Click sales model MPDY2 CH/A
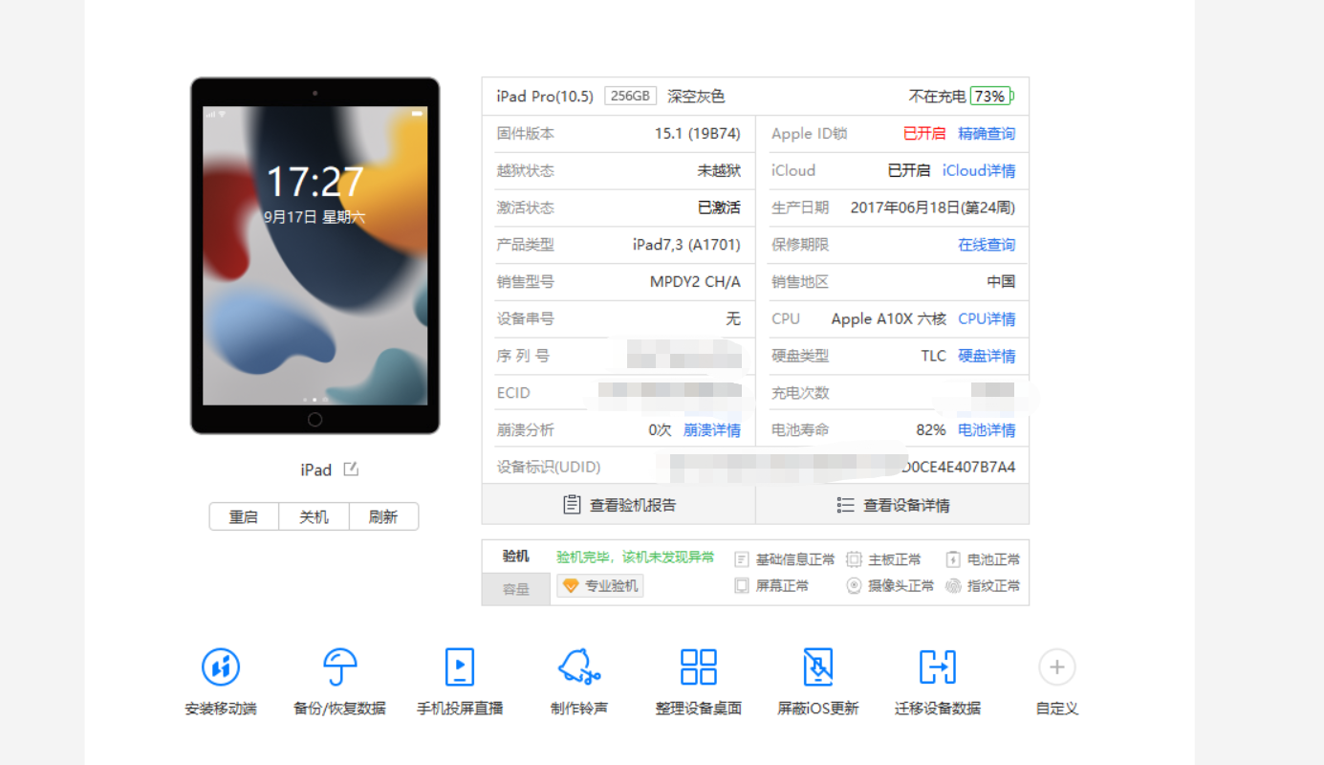Image resolution: width=1324 pixels, height=765 pixels. click(x=695, y=282)
